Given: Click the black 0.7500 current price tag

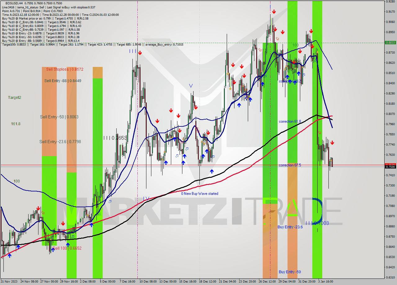Looking at the screenshot, I should coord(390,167).
